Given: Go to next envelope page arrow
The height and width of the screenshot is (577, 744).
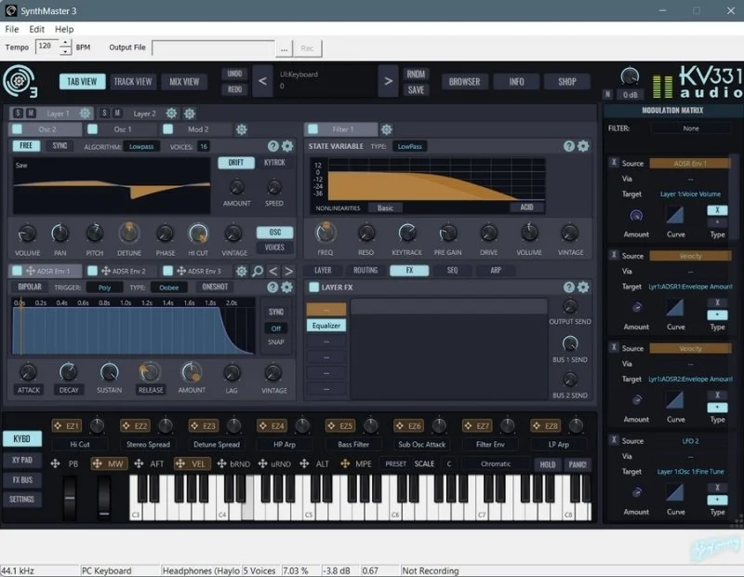Looking at the screenshot, I should click(288, 271).
